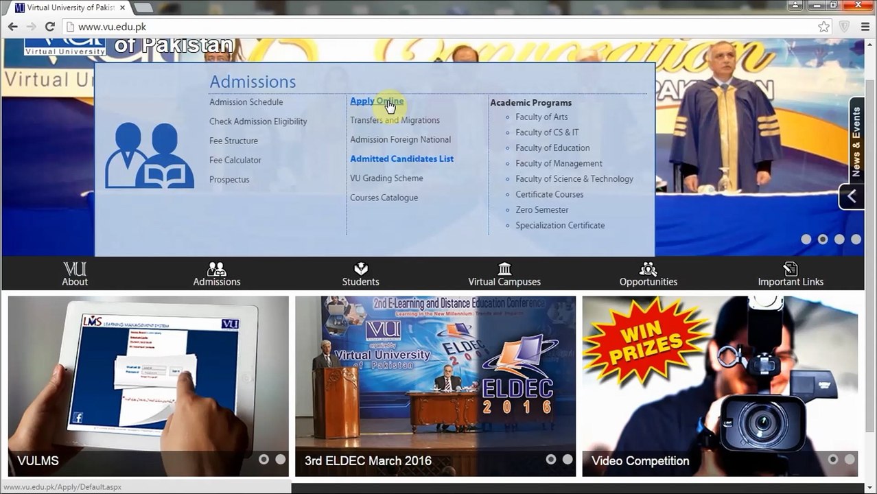Expand the News & Events side panel
The width and height of the screenshot is (877, 494).
tap(856, 141)
